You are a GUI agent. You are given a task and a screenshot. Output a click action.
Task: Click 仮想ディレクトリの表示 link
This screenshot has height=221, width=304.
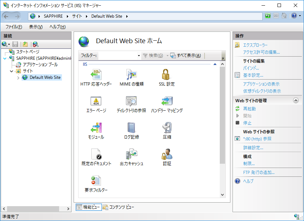click(262, 91)
